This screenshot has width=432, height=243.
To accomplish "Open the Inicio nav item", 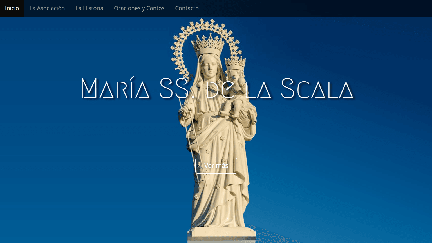I will tap(12, 8).
